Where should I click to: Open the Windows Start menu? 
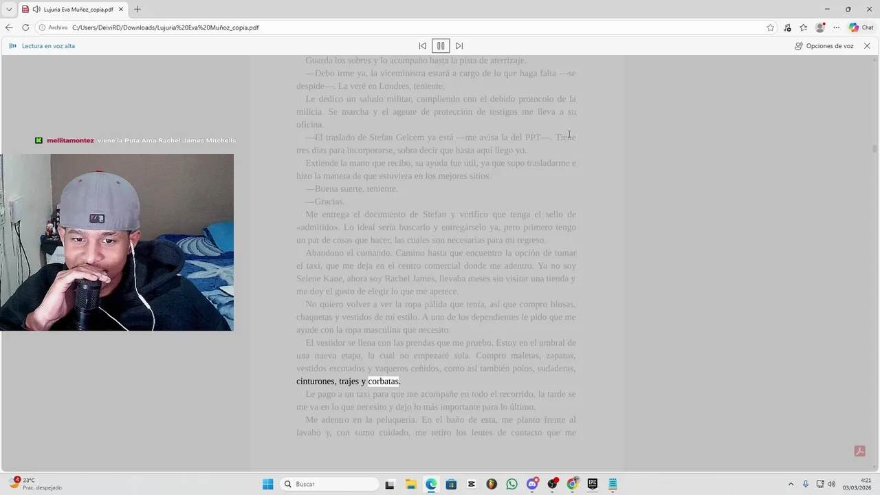(x=268, y=484)
